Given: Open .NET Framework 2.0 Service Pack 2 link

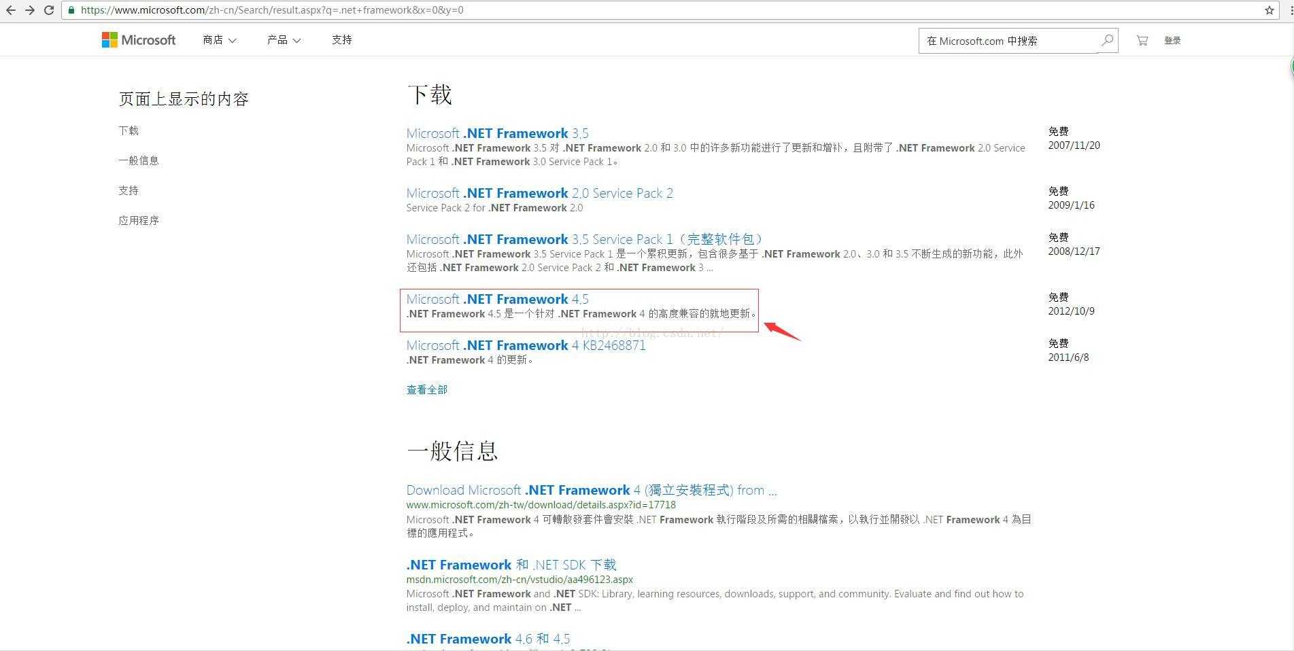Looking at the screenshot, I should tap(539, 193).
